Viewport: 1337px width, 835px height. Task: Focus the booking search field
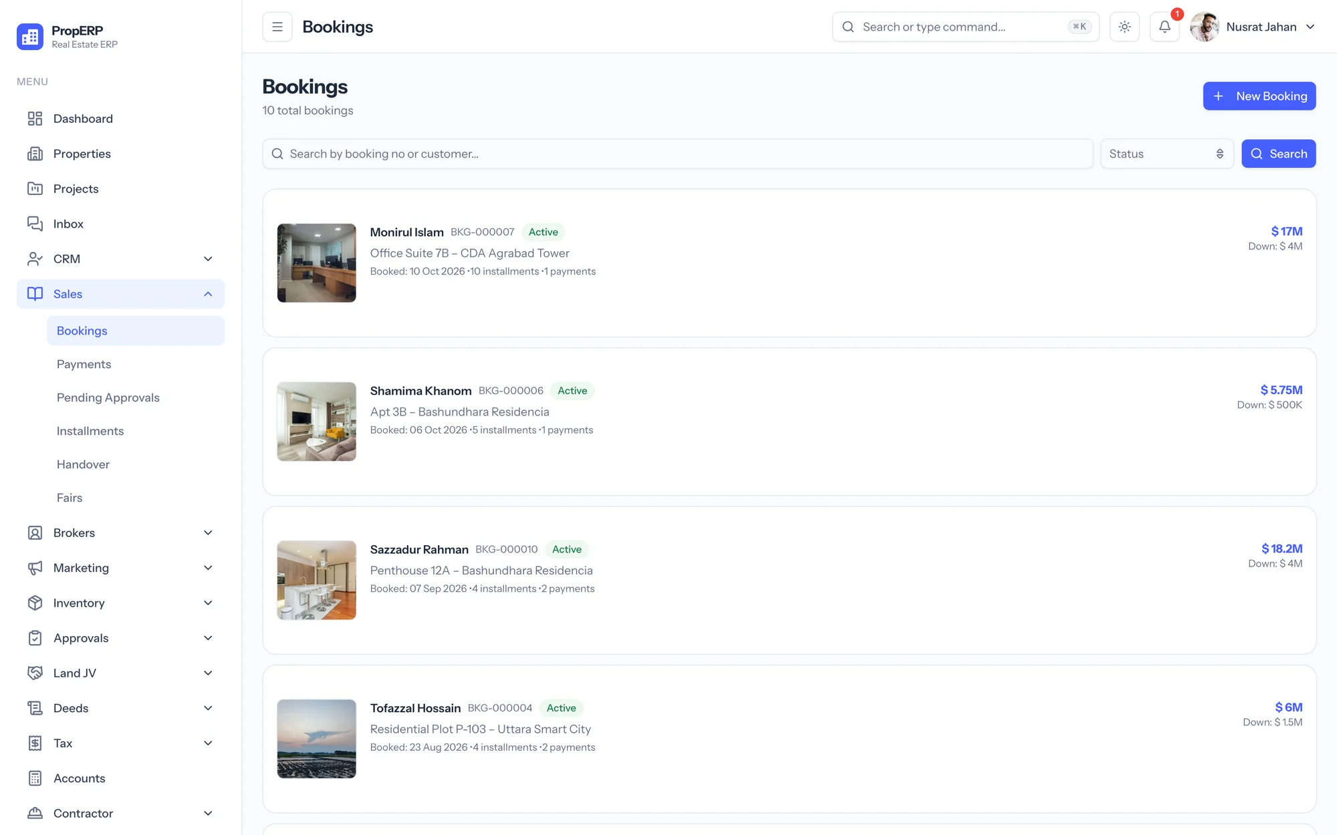click(x=678, y=154)
